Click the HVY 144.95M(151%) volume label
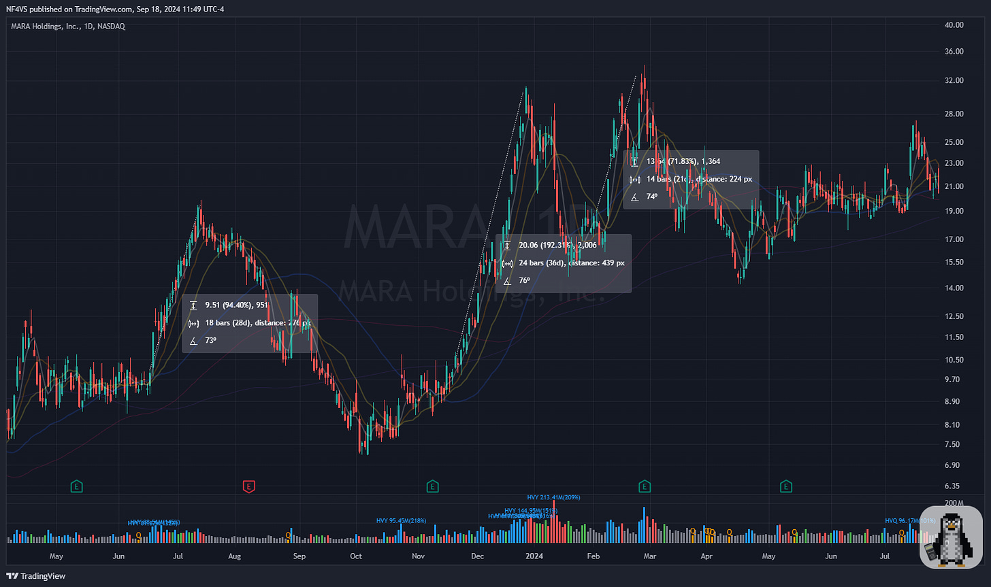This screenshot has height=587, width=991. click(x=531, y=510)
